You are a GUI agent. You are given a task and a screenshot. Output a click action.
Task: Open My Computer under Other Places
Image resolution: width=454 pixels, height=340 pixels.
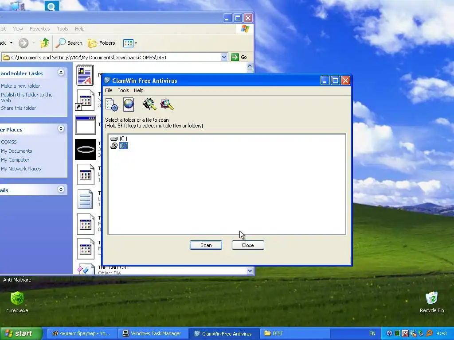[15, 159]
